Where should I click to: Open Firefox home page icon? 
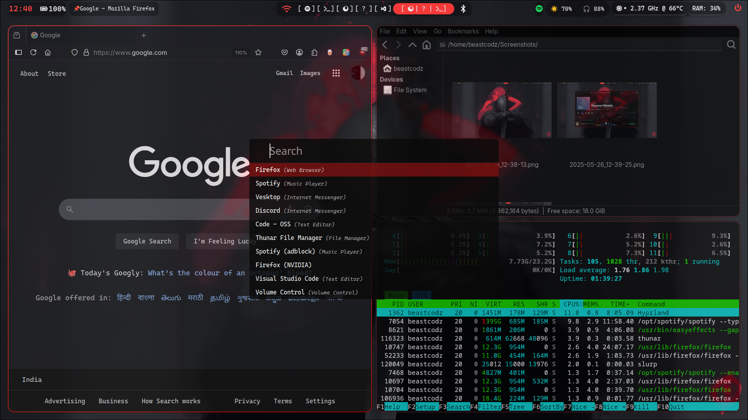tap(48, 52)
